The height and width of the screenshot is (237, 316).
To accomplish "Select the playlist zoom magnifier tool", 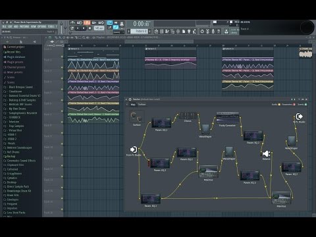I will click(84, 38).
